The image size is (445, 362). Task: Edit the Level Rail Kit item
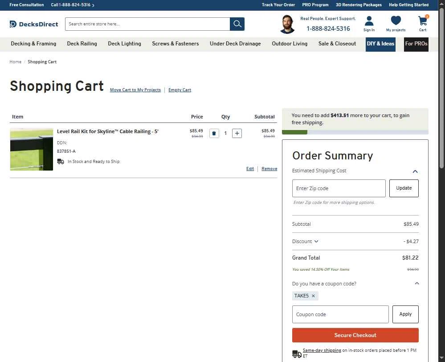(250, 169)
